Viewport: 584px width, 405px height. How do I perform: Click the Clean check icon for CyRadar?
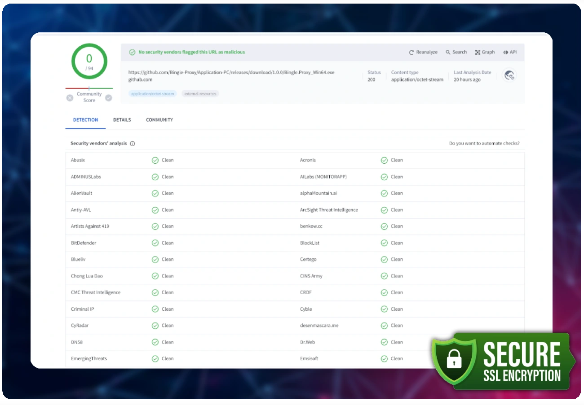click(155, 326)
